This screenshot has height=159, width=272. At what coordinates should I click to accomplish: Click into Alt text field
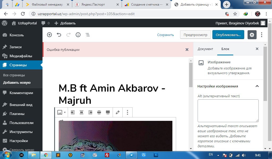click(228, 111)
